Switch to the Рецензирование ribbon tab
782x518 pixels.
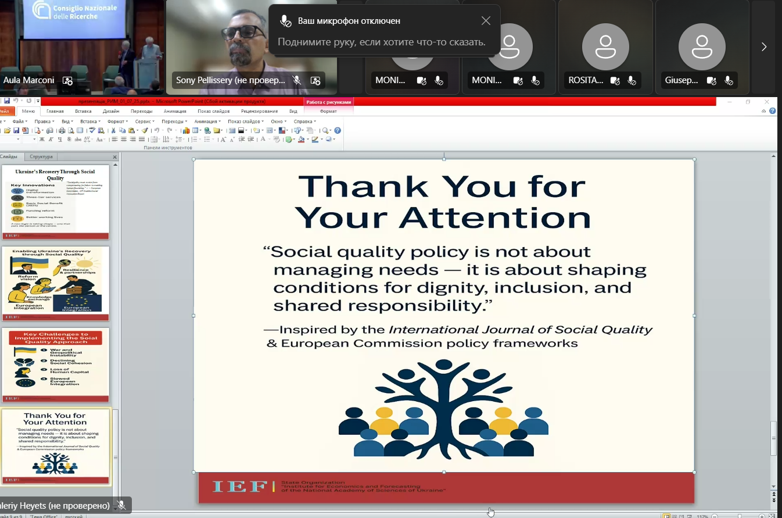pos(260,111)
